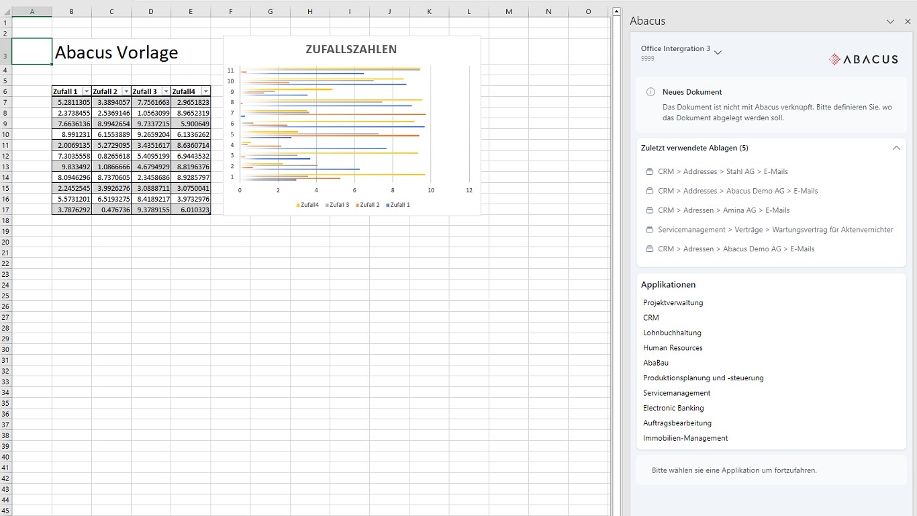The image size is (917, 516).
Task: Click the archive icon beside the Servicemanagement Verträge entry
Action: tap(649, 230)
